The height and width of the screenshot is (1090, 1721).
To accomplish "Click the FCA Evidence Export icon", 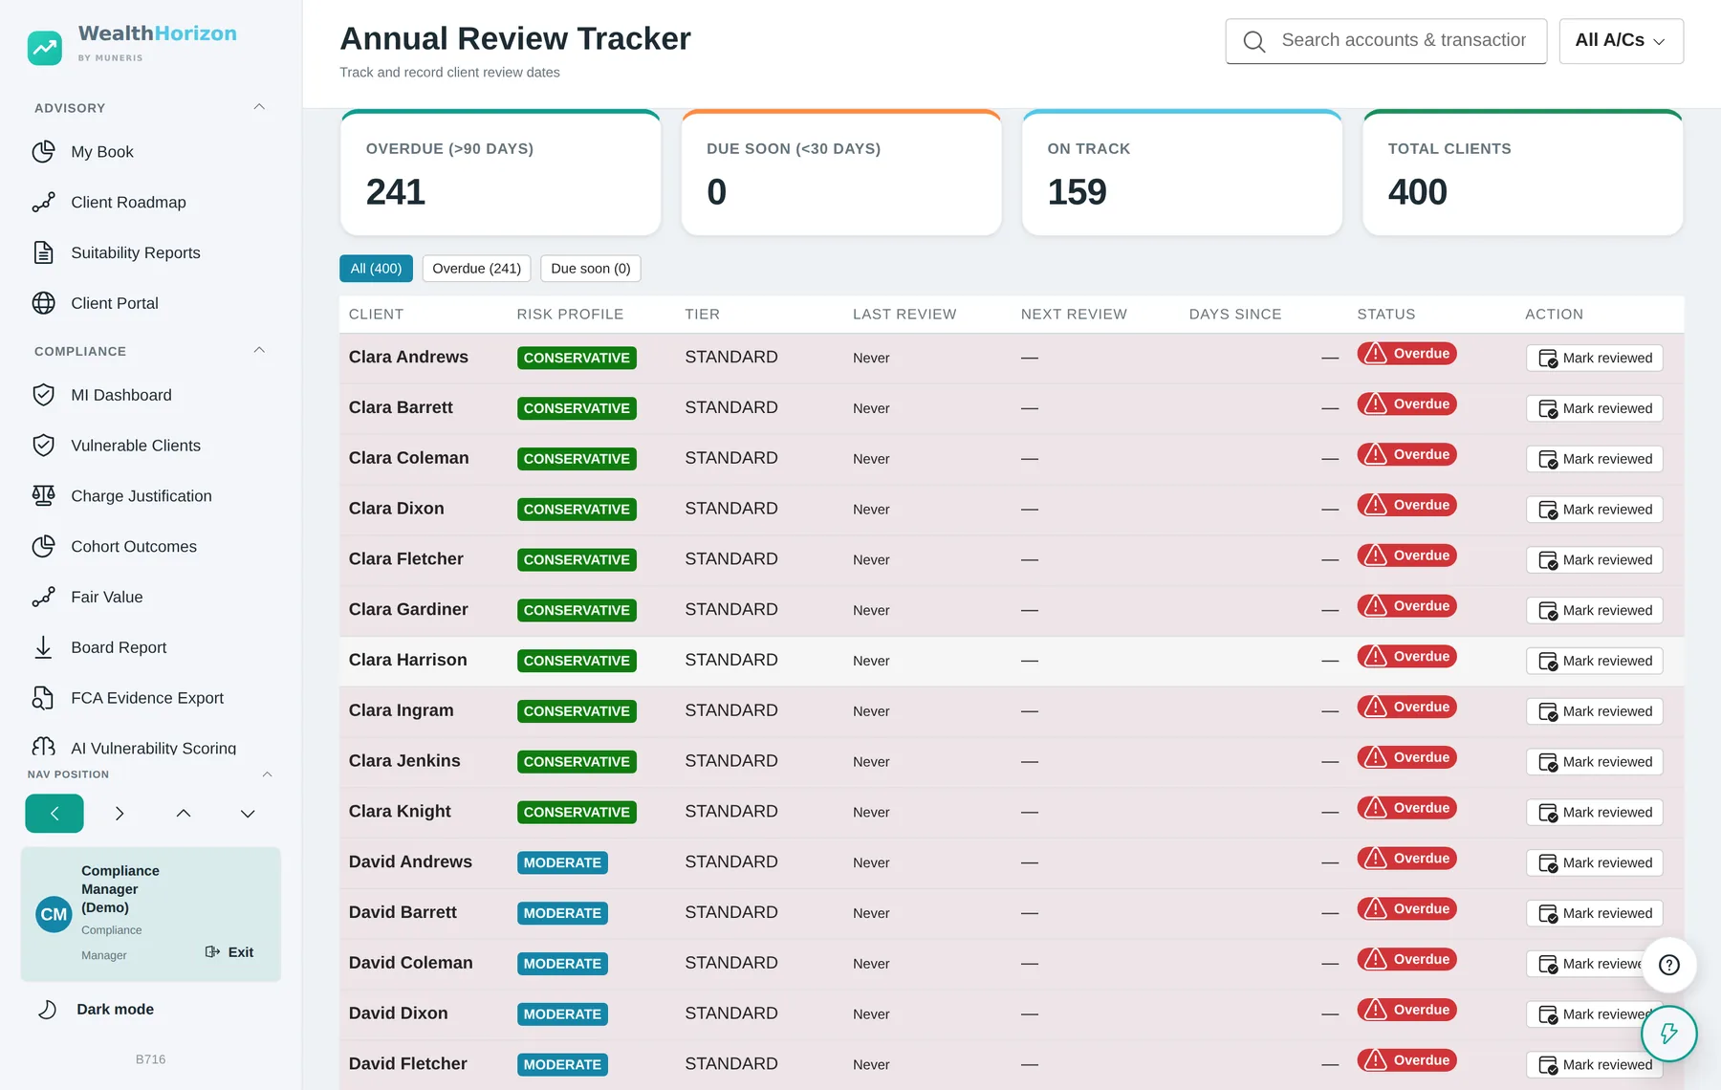I will pyautogui.click(x=43, y=698).
